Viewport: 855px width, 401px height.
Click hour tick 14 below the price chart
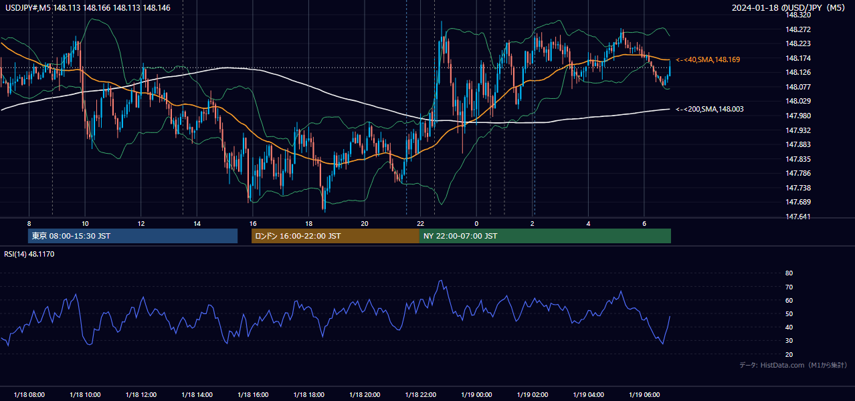[x=197, y=223]
